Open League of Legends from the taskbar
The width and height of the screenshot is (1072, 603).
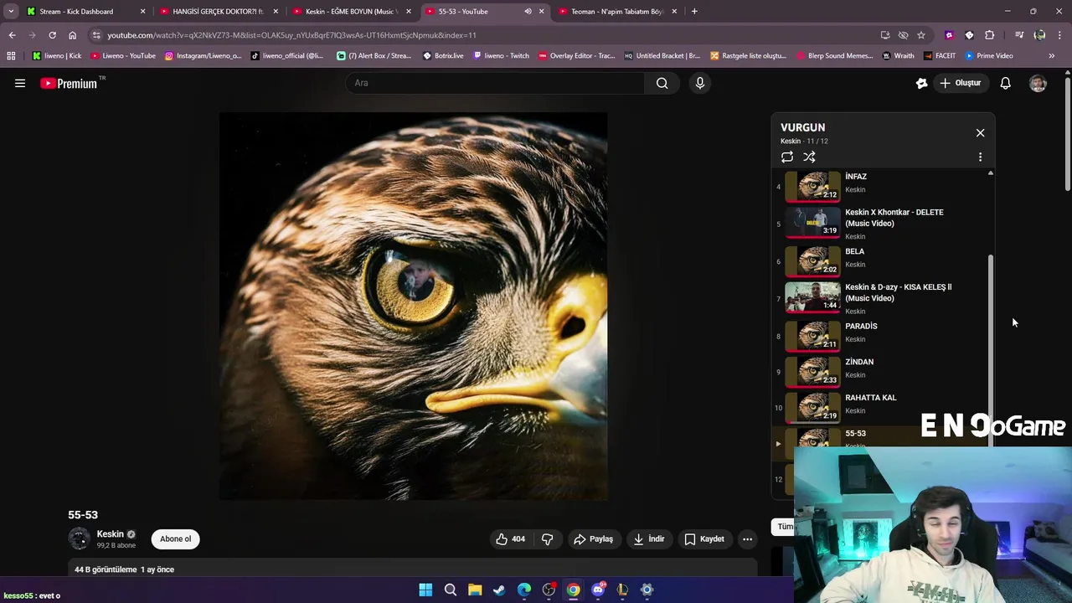pyautogui.click(x=622, y=590)
